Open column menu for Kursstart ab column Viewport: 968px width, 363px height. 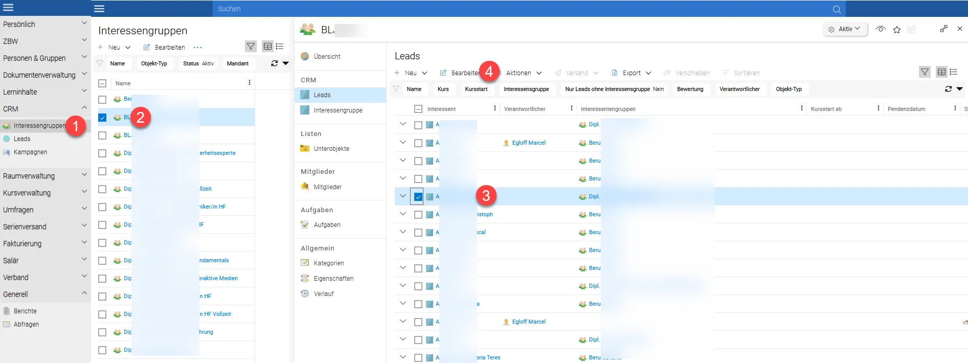(879, 108)
